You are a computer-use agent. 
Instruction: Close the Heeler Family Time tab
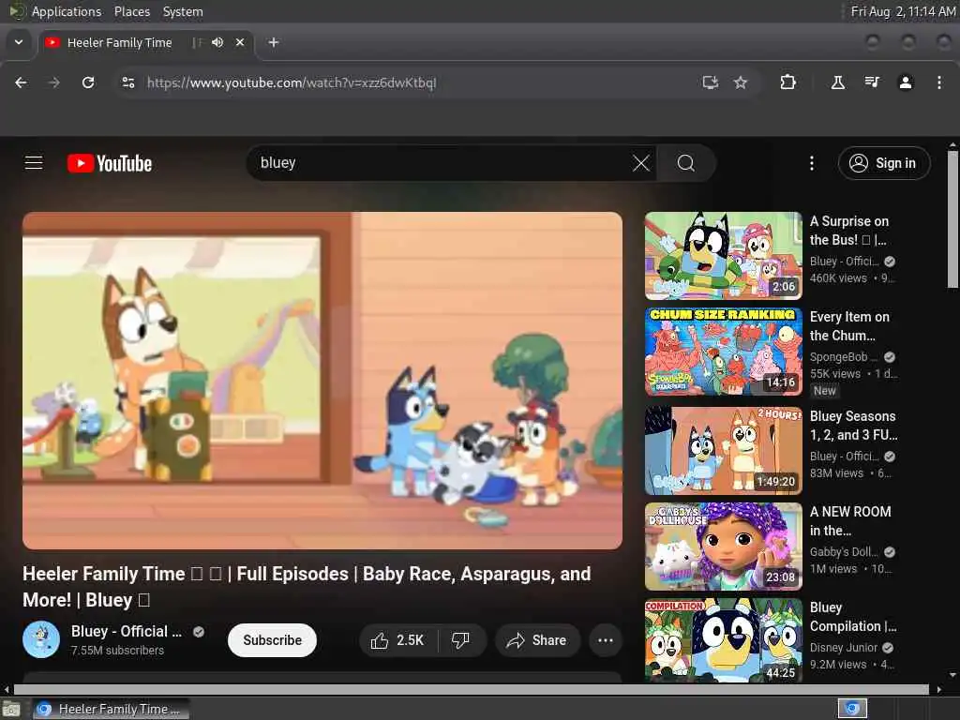(x=240, y=42)
